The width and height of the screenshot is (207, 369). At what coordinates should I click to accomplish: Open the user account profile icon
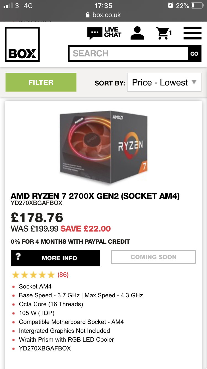(x=137, y=33)
